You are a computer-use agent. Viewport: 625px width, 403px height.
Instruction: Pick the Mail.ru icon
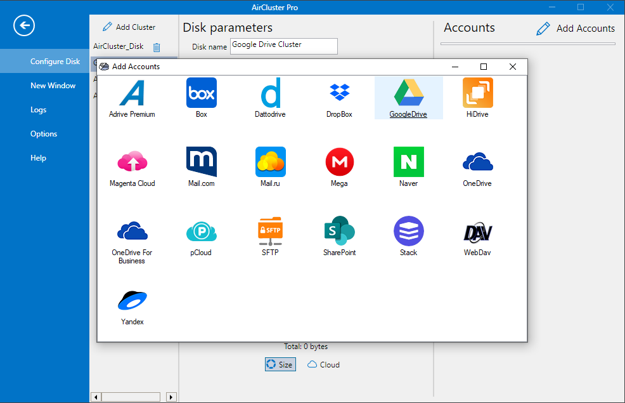pyautogui.click(x=270, y=162)
